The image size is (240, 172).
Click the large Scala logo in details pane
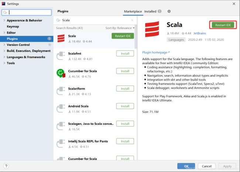point(152,29)
